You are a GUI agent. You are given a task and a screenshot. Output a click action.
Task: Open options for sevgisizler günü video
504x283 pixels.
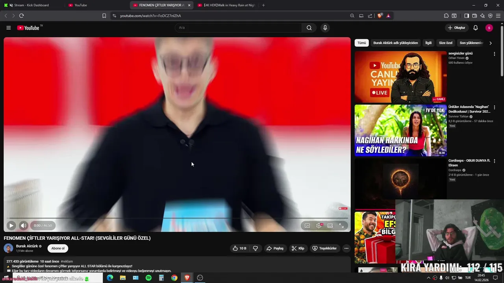click(x=495, y=54)
